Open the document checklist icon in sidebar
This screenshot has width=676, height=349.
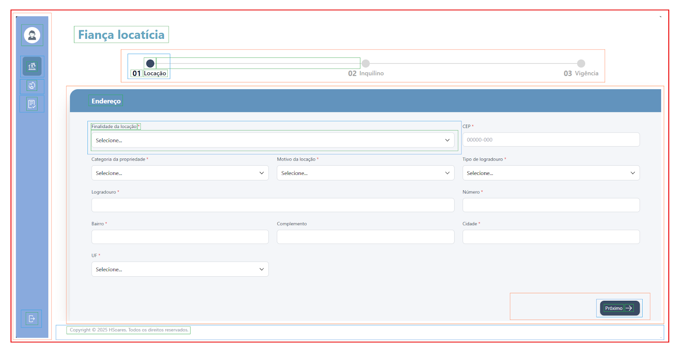32,104
